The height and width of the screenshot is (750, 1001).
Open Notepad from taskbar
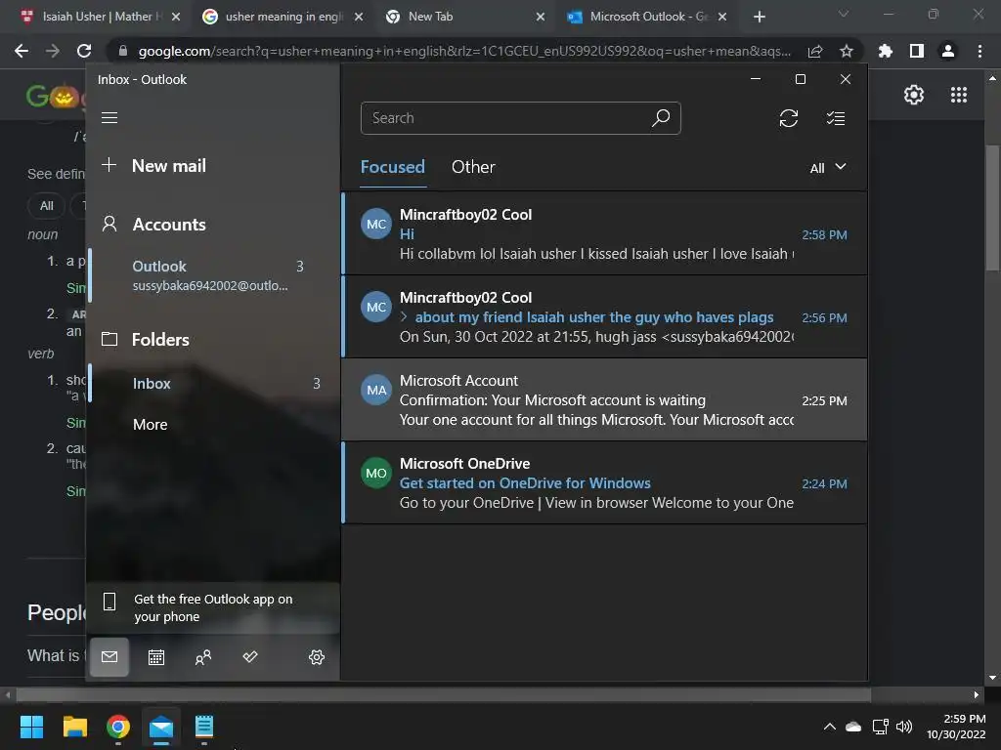(x=203, y=727)
